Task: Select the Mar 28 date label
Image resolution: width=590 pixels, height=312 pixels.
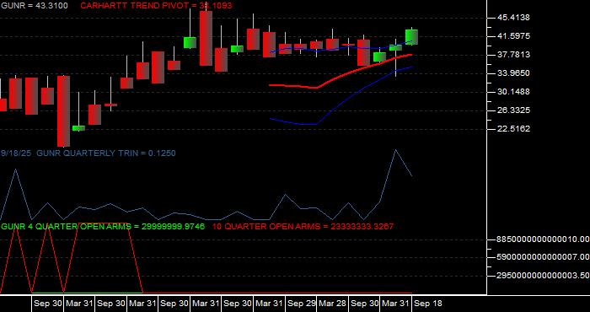Action: [x=333, y=304]
